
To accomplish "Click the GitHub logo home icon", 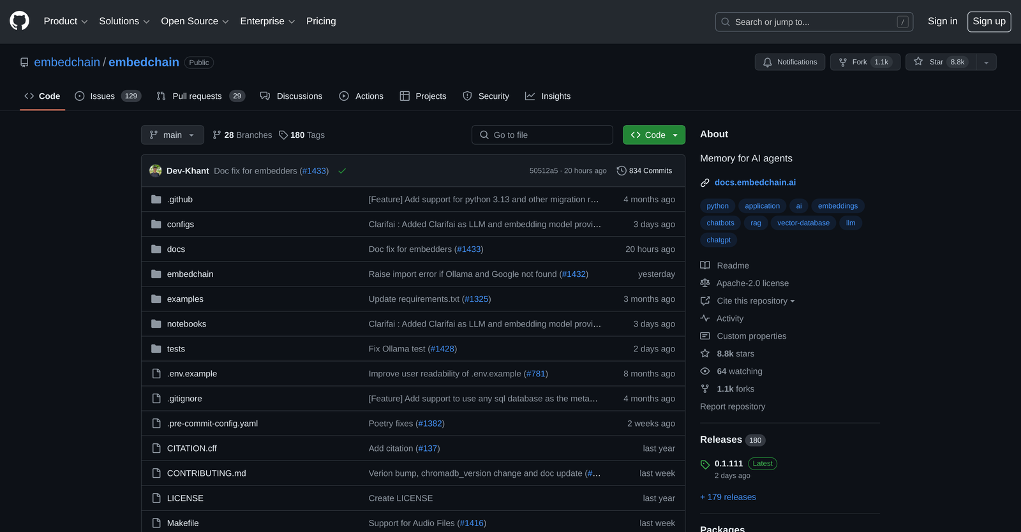I will tap(20, 21).
